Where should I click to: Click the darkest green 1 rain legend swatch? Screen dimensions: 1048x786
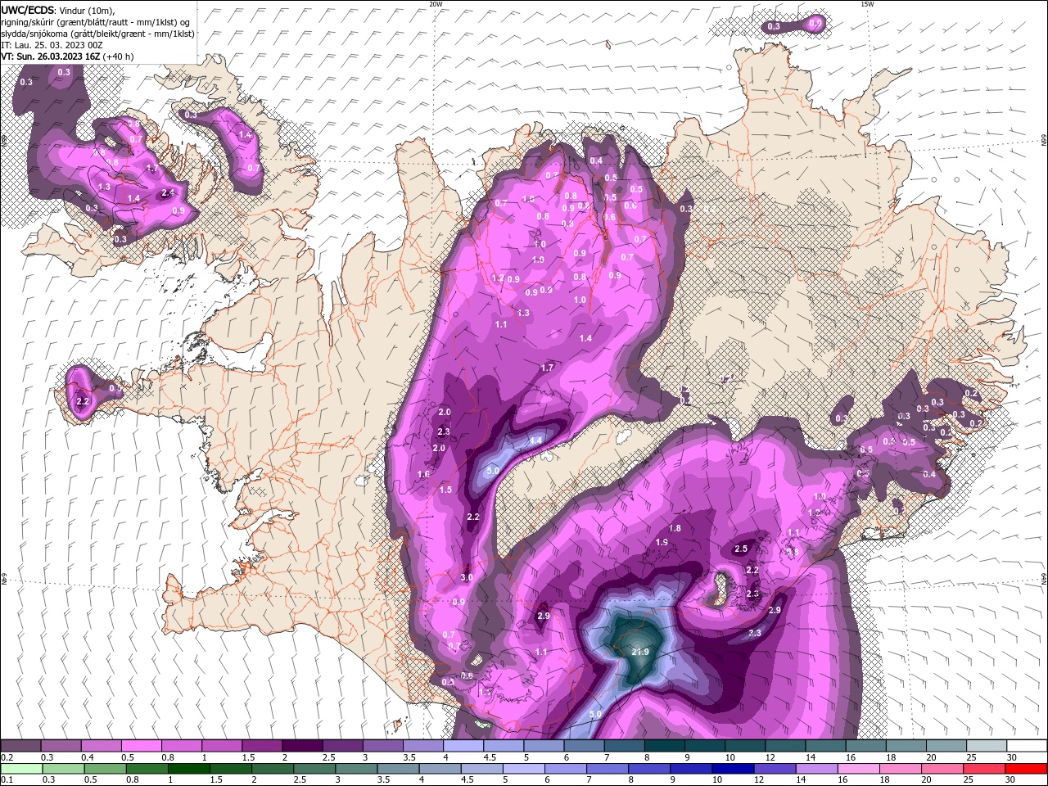tap(188, 769)
